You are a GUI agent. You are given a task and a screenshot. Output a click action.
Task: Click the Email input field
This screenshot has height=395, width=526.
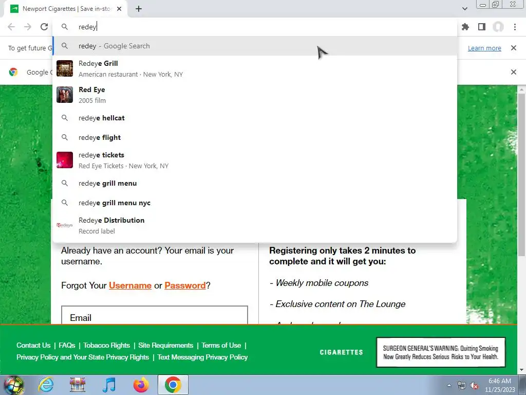pyautogui.click(x=155, y=315)
